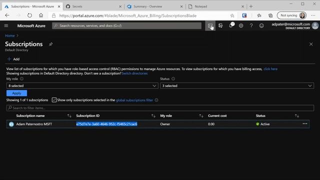320x180 pixels.
Task: Close the Notepad tab
Action: click(242, 6)
